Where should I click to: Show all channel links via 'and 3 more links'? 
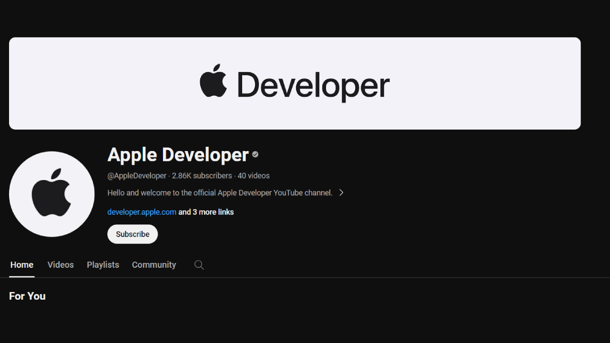tap(205, 212)
